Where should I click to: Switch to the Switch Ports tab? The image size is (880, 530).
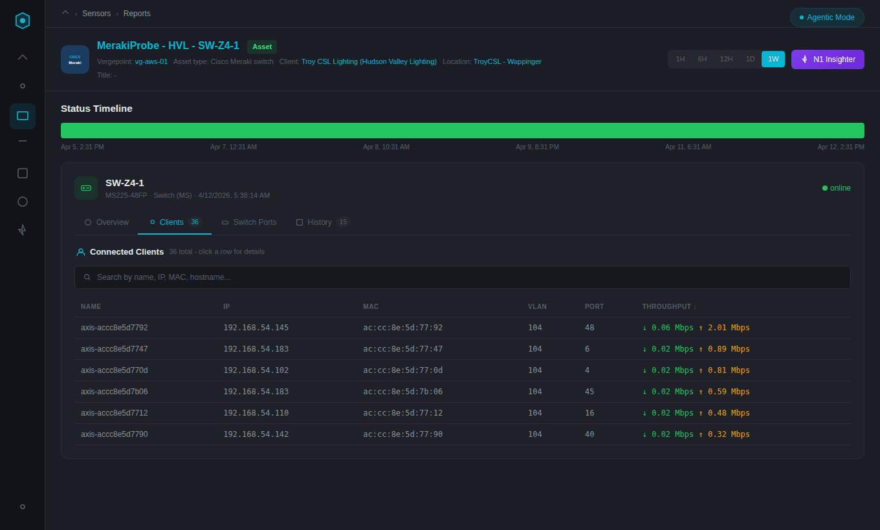coord(249,222)
